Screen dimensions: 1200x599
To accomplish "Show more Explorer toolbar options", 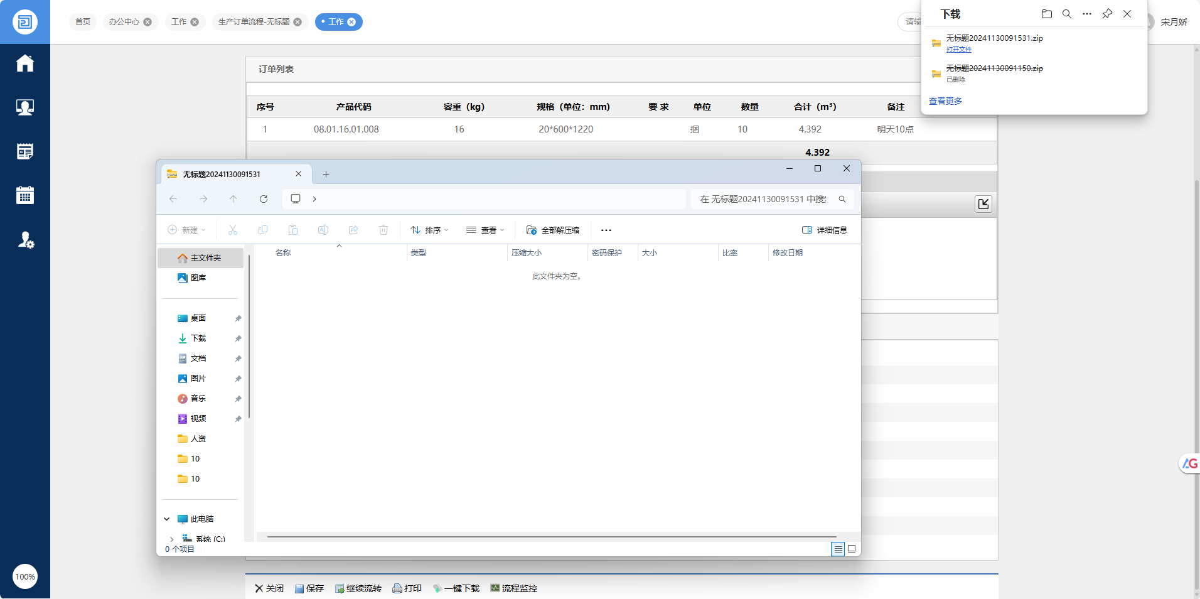I will (x=606, y=230).
